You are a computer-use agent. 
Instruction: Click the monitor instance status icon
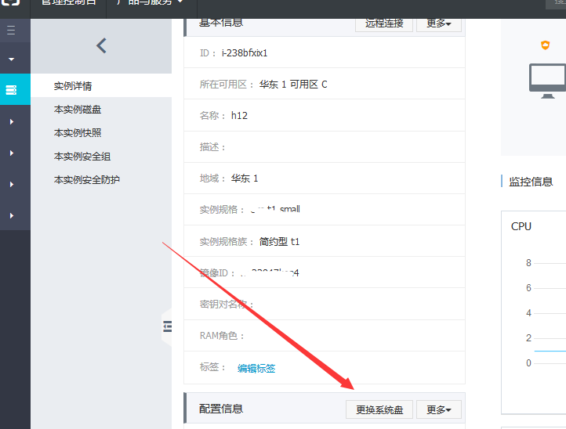click(x=546, y=79)
